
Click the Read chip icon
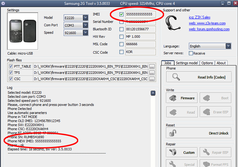pos(173,112)
